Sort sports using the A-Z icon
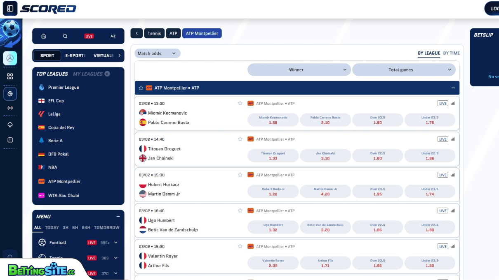 [x=113, y=36]
